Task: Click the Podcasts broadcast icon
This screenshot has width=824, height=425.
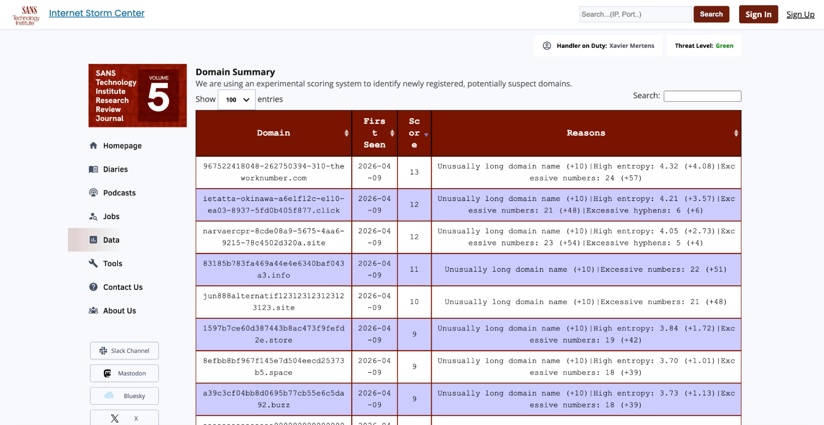Action: [x=94, y=193]
